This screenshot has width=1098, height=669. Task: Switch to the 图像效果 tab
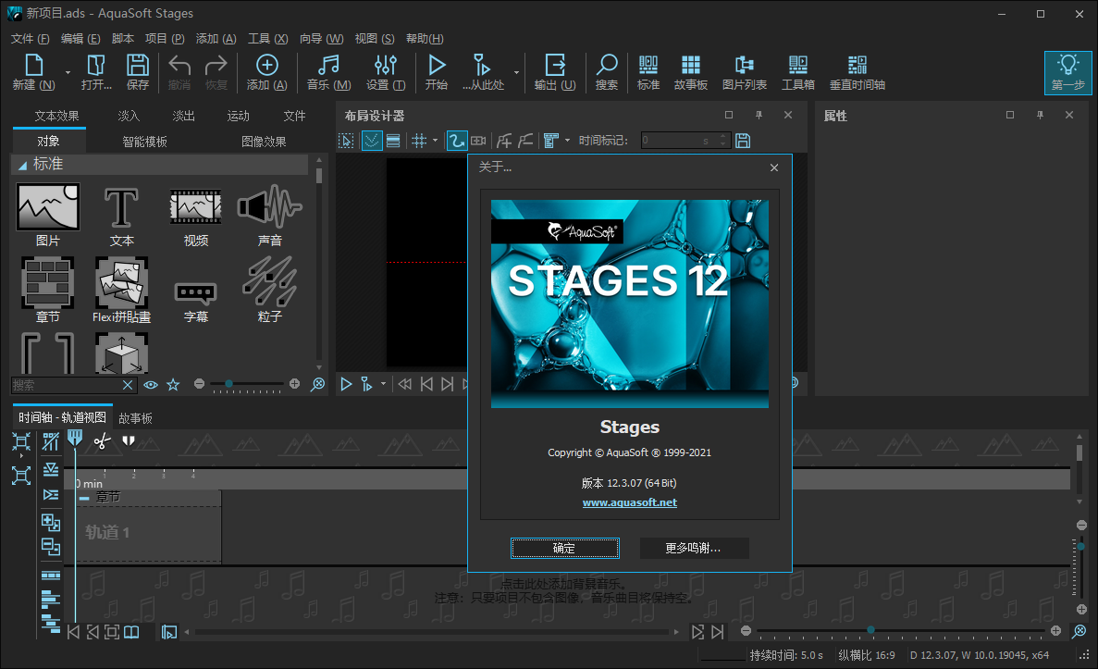(x=264, y=142)
